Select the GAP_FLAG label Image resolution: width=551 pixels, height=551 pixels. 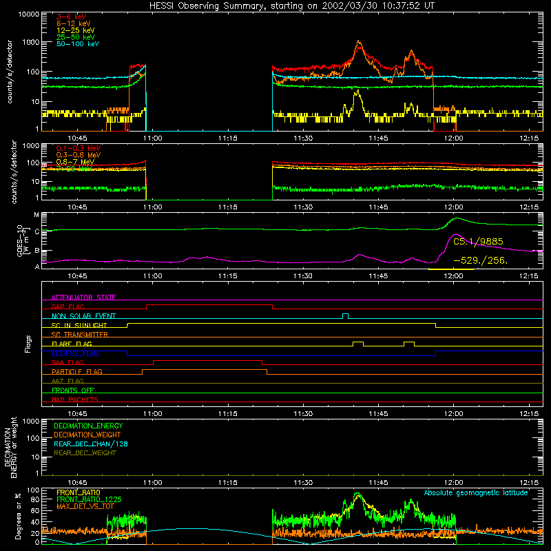point(67,306)
